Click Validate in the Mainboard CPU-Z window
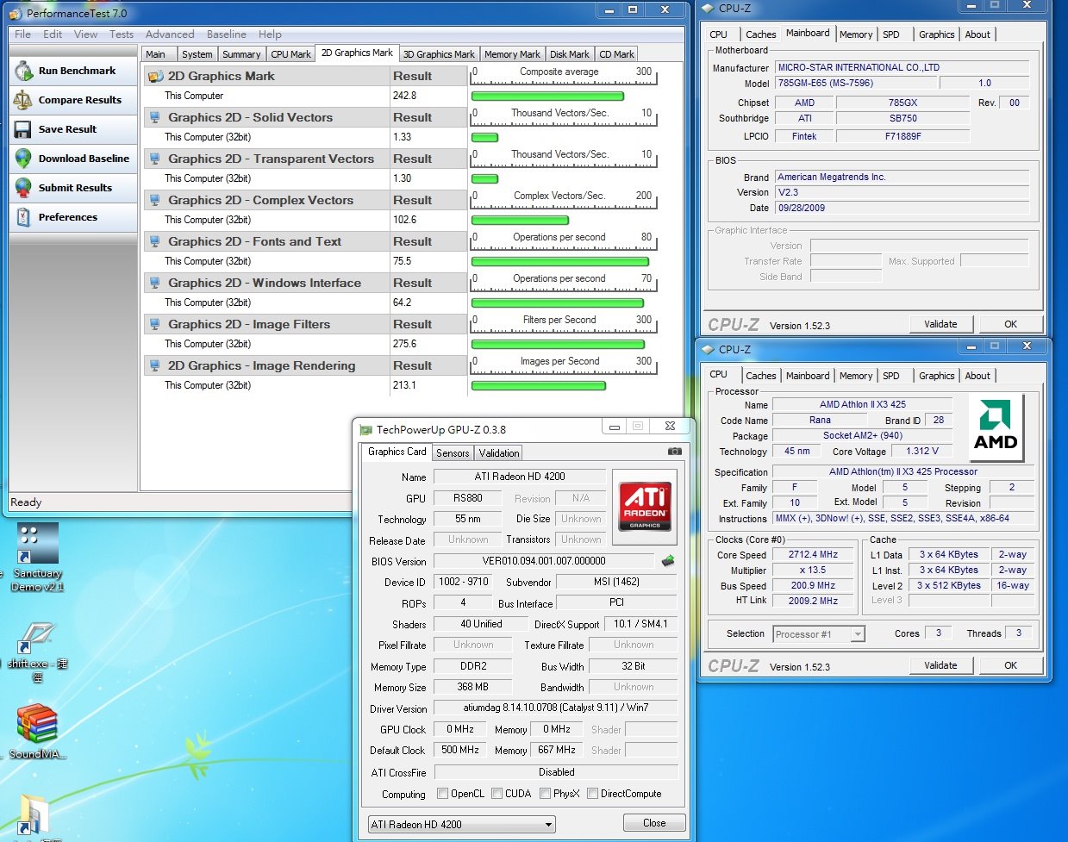This screenshot has width=1068, height=842. [x=940, y=324]
